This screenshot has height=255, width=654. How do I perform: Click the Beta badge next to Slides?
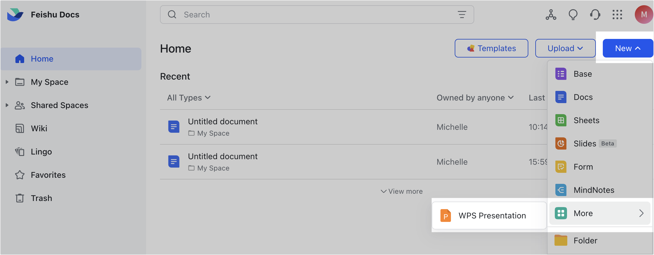pyautogui.click(x=608, y=143)
